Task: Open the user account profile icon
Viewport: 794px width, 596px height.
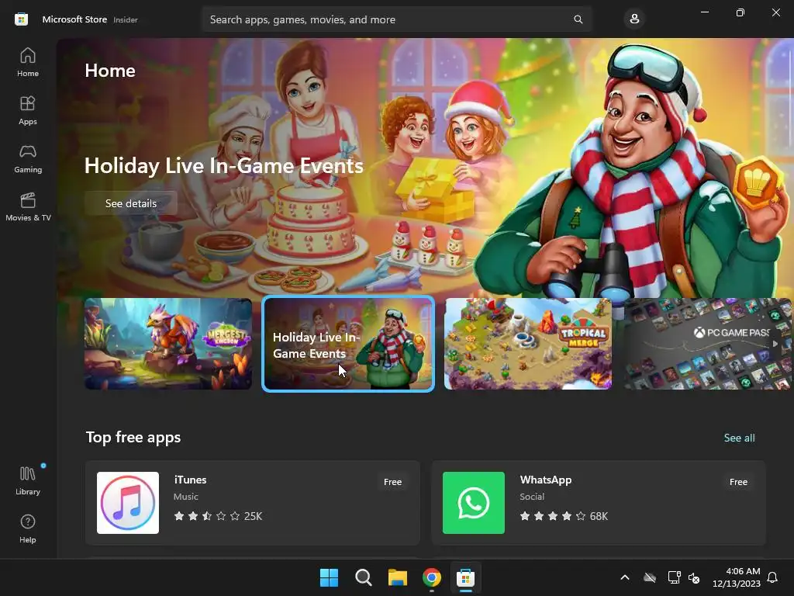Action: click(x=634, y=19)
